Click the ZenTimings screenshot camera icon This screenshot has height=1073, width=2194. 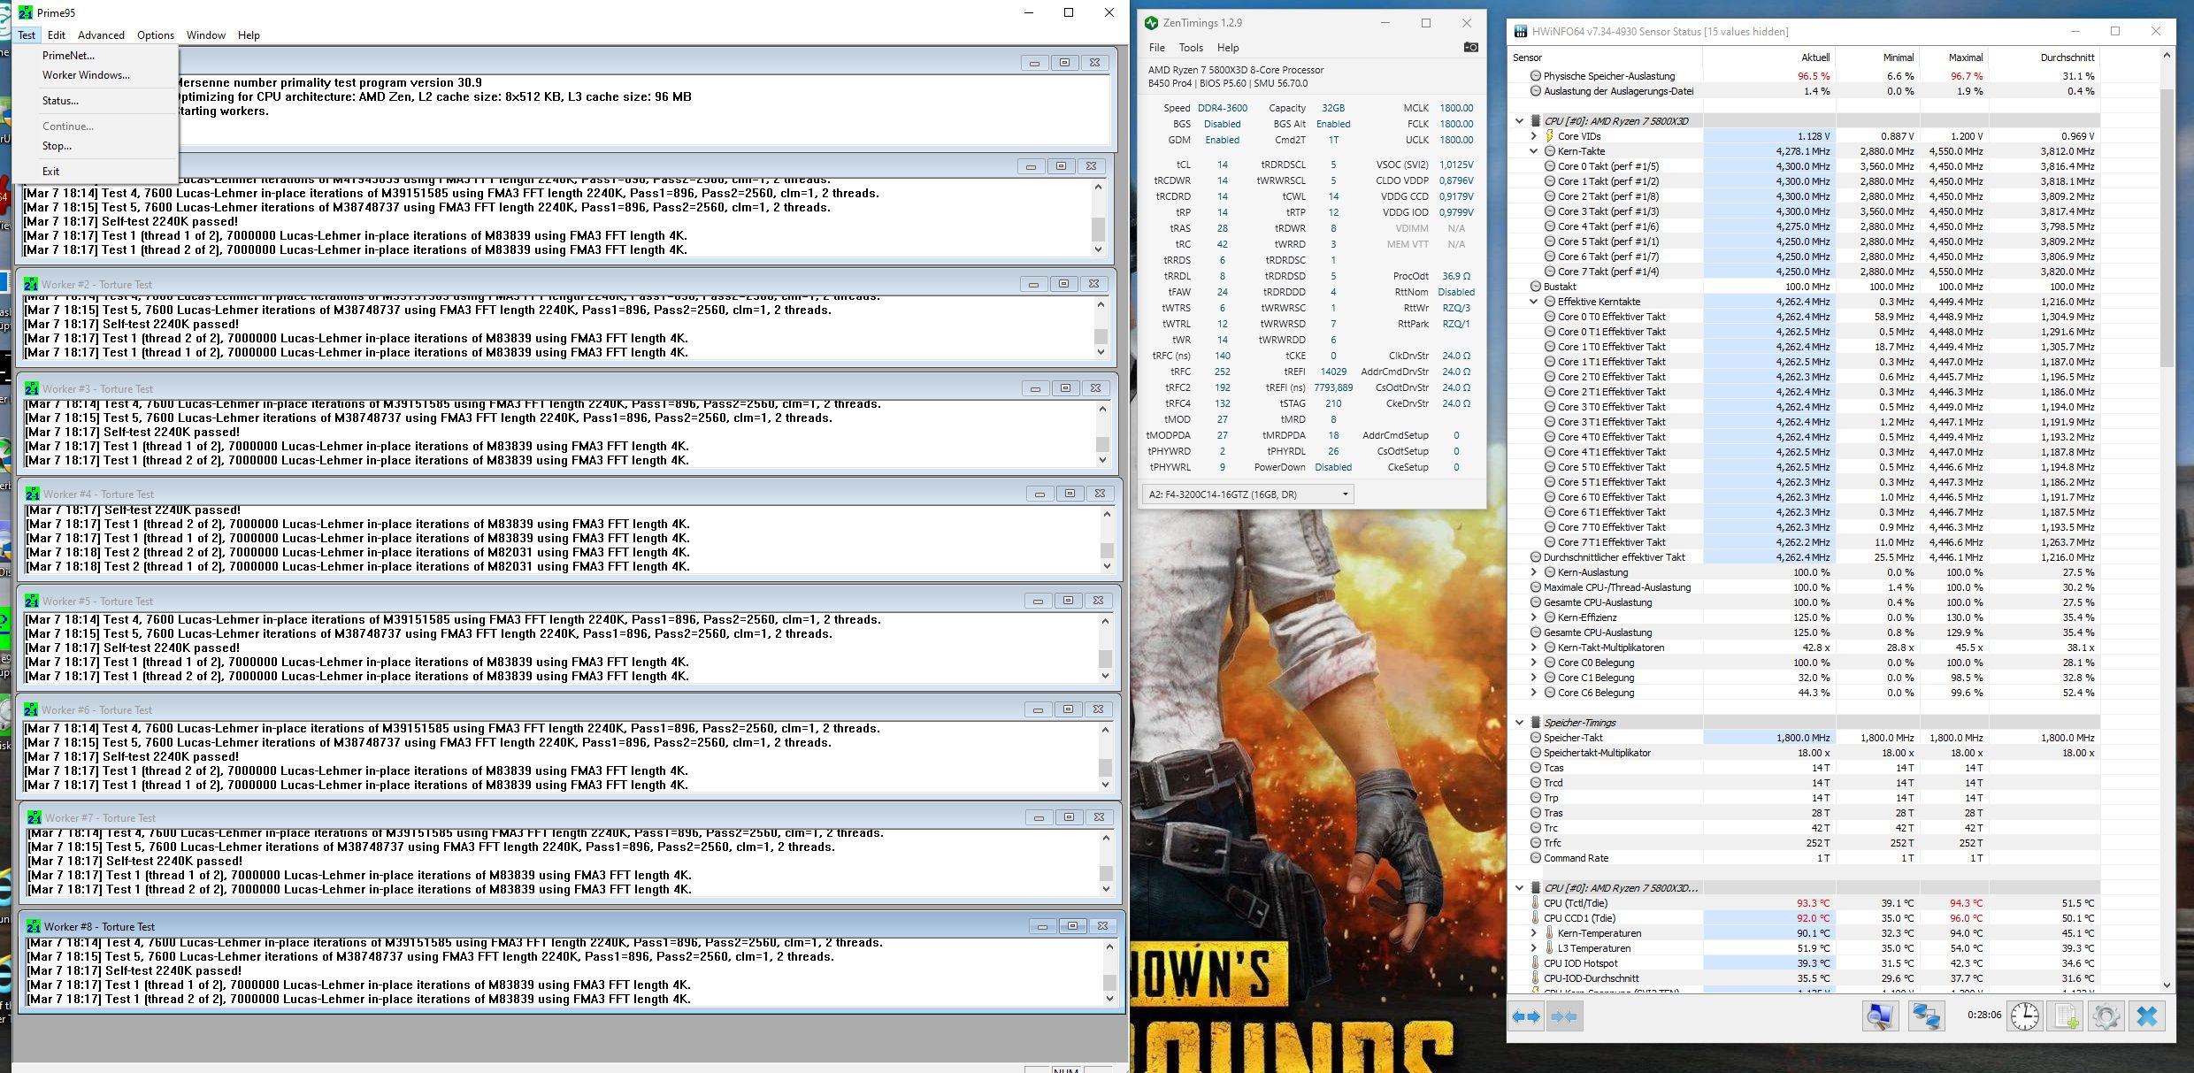click(1470, 48)
